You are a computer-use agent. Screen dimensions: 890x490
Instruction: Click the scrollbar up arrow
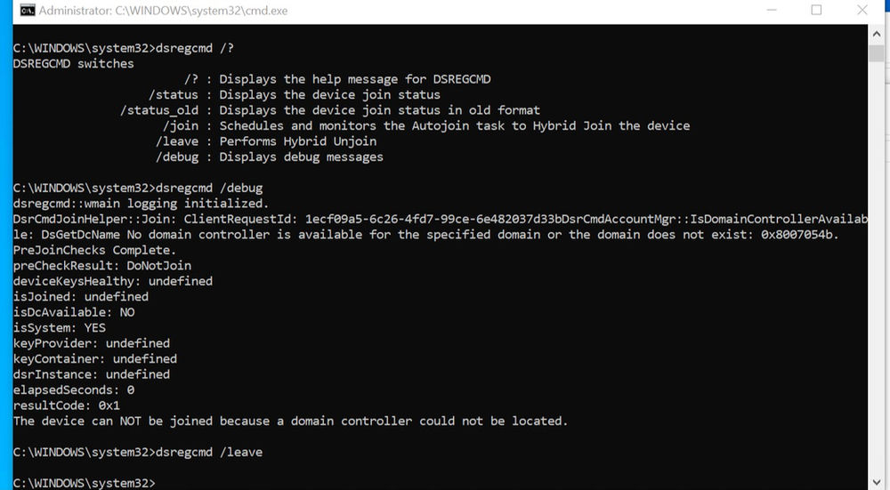pos(876,34)
